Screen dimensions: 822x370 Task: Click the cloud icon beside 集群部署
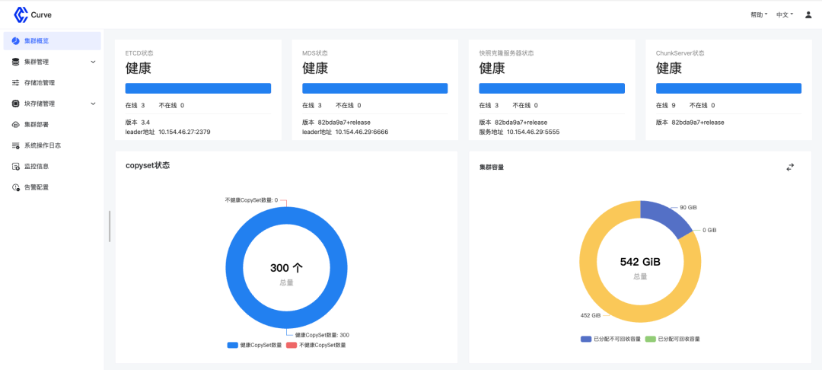[16, 125]
